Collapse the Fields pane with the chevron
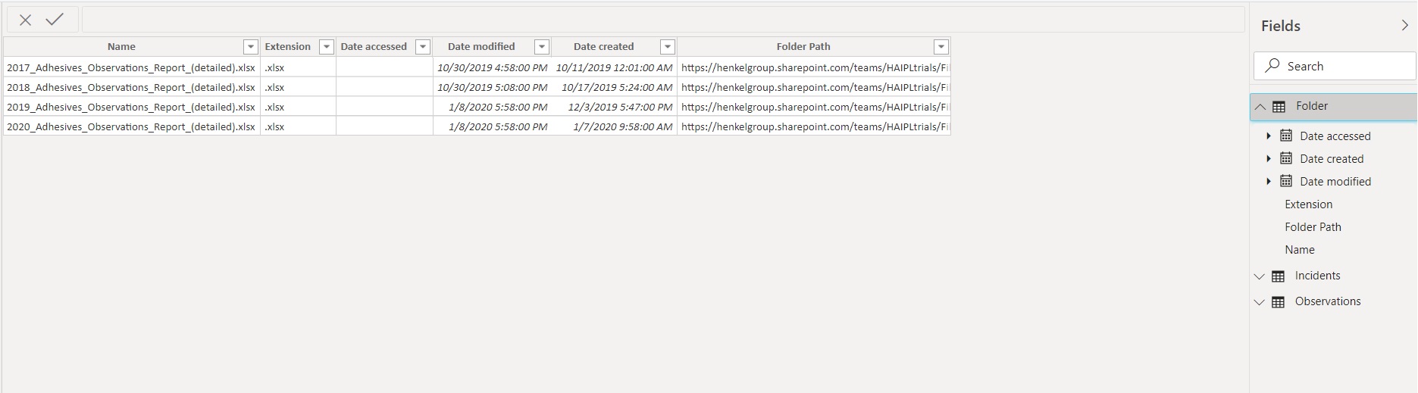This screenshot has width=1418, height=393. coord(1404,26)
